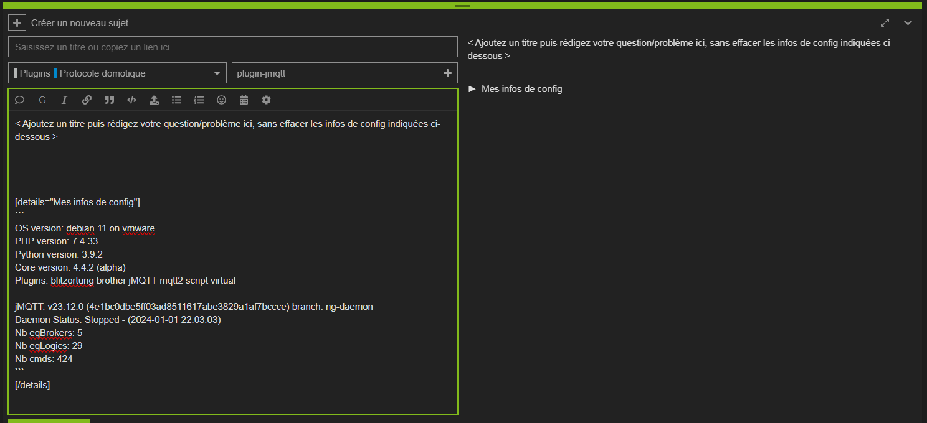Expand Mes infos de config in preview
Image resolution: width=927 pixels, height=423 pixels.
[515, 89]
